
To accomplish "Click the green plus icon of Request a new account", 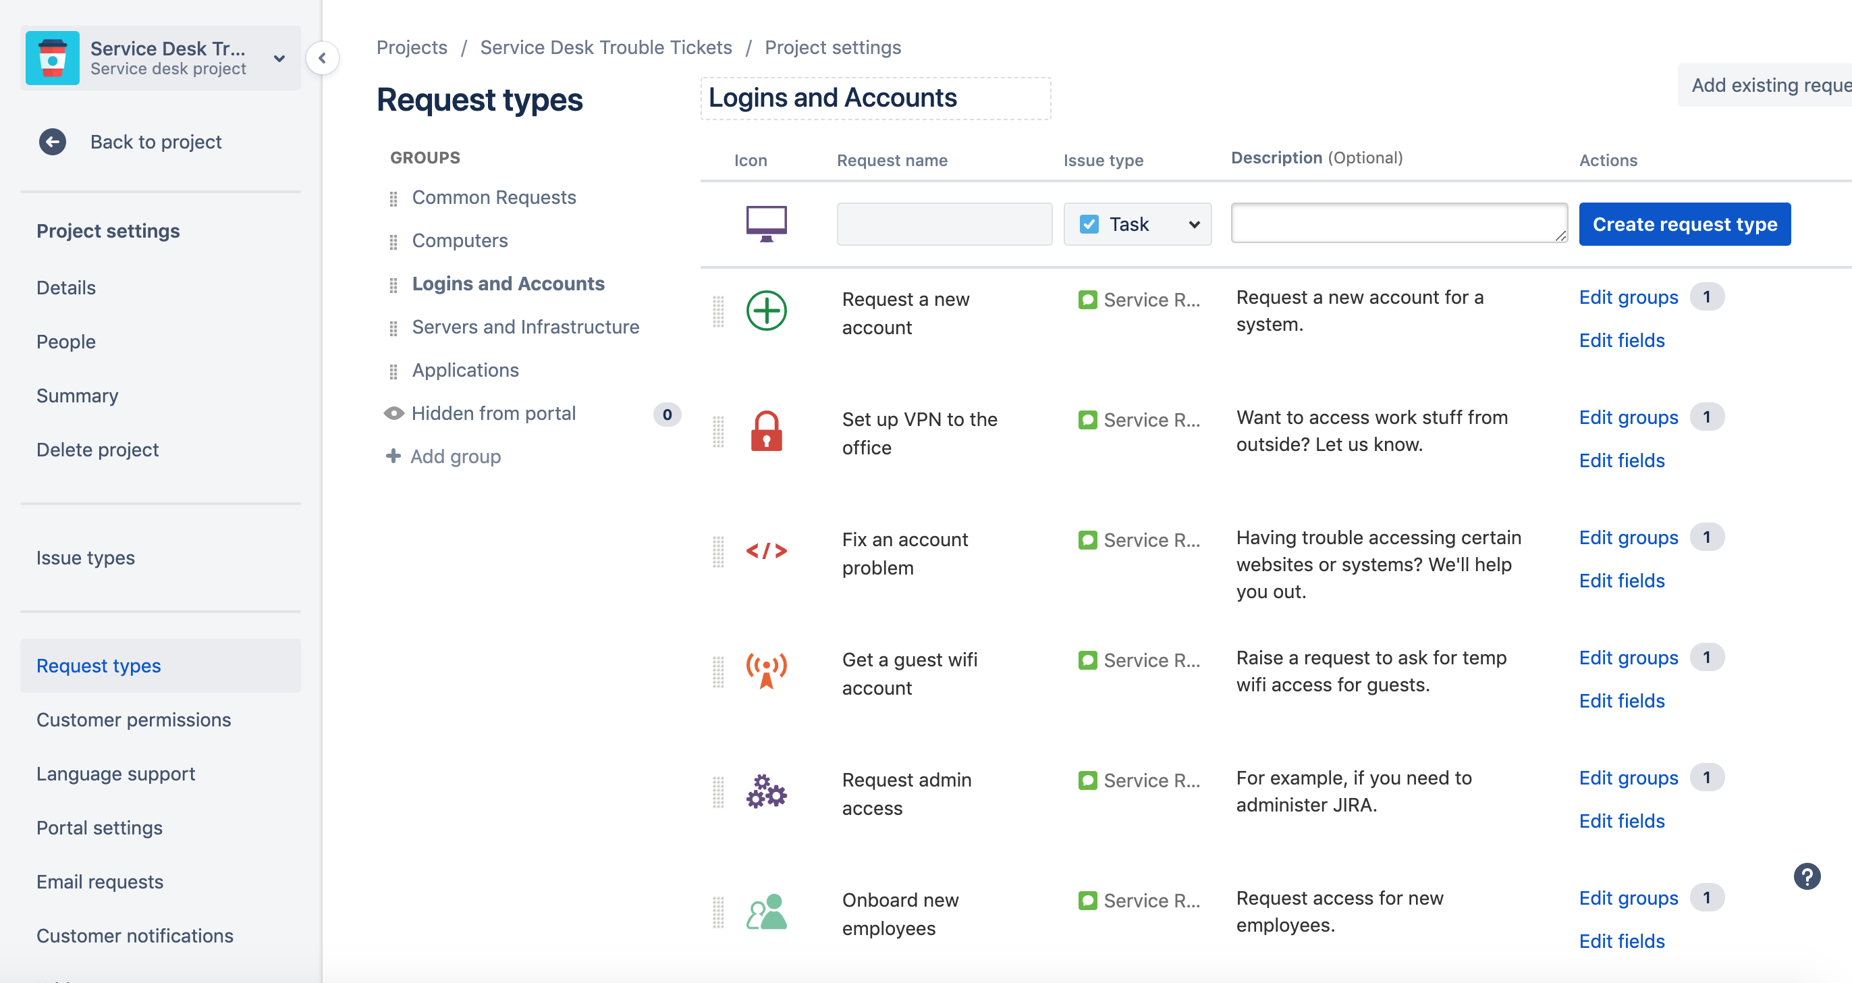I will click(767, 311).
